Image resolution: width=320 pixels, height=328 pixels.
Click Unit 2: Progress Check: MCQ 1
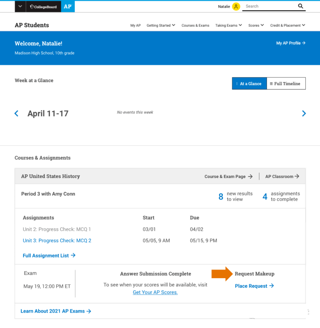click(x=57, y=229)
